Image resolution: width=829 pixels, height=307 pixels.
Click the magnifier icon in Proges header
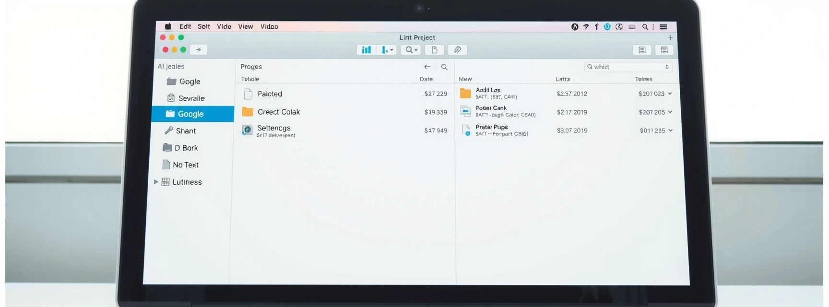pyautogui.click(x=444, y=67)
